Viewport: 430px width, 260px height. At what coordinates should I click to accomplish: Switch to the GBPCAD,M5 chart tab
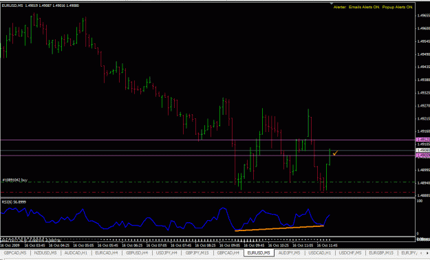(15, 252)
